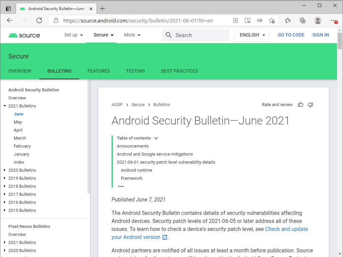The height and width of the screenshot is (257, 343).
Task: Add this page to favorites
Action: tap(272, 20)
